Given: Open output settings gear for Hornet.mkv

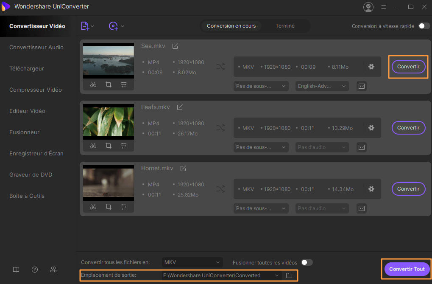Looking at the screenshot, I should [x=371, y=189].
